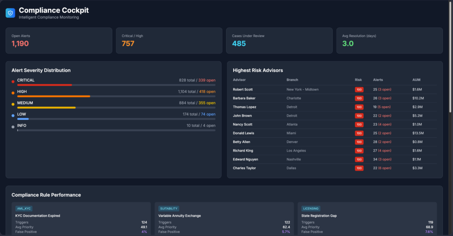The width and height of the screenshot is (453, 236).
Task: Click the red CRITICAL severity dot
Action: click(x=13, y=81)
